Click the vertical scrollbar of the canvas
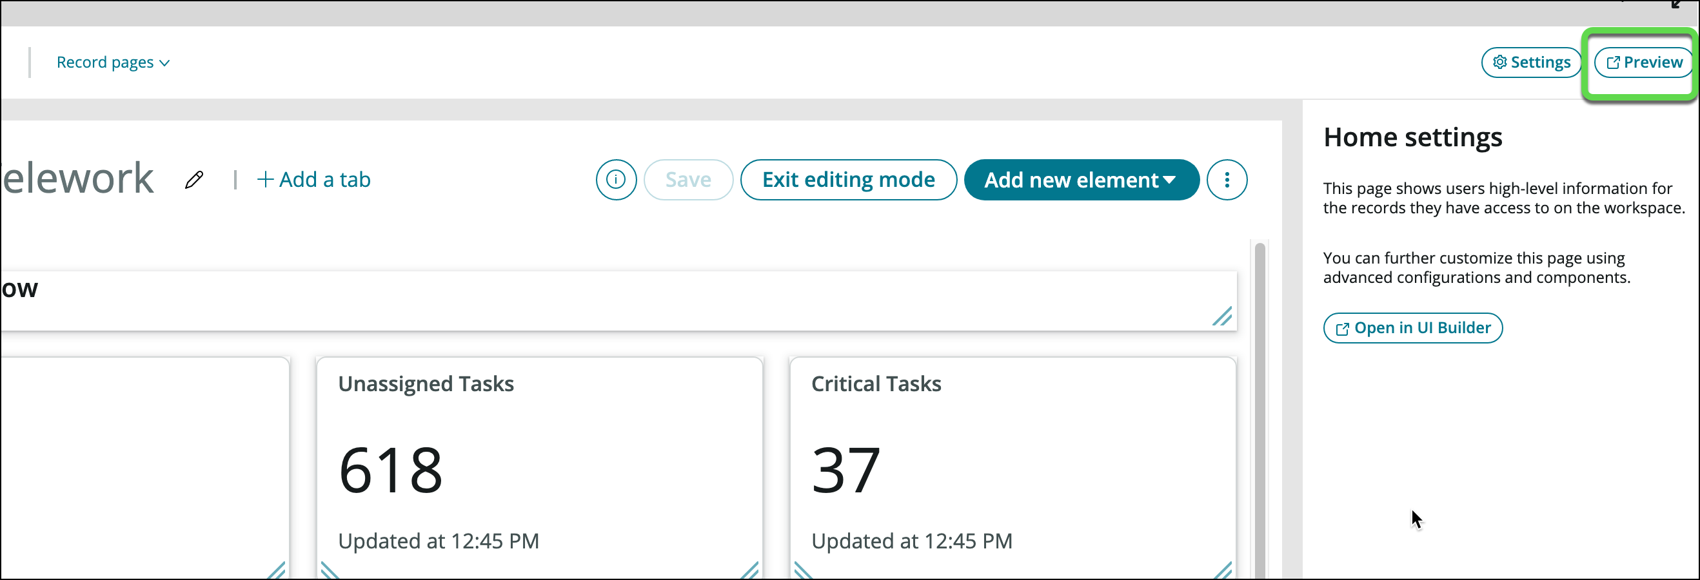The height and width of the screenshot is (580, 1700). (1259, 409)
